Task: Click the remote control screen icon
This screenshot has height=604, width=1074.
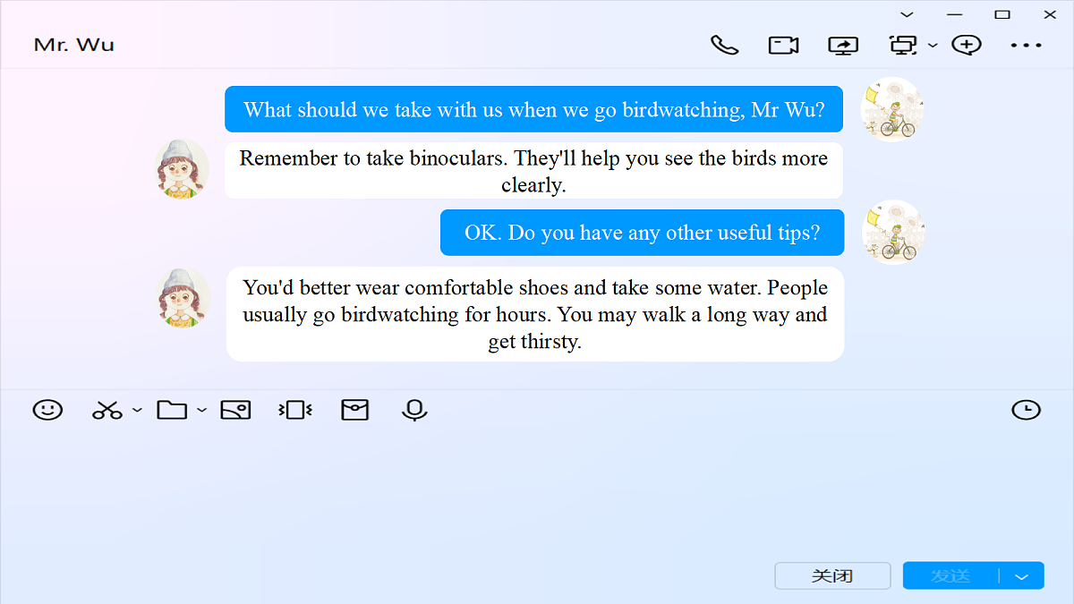Action: click(x=904, y=45)
